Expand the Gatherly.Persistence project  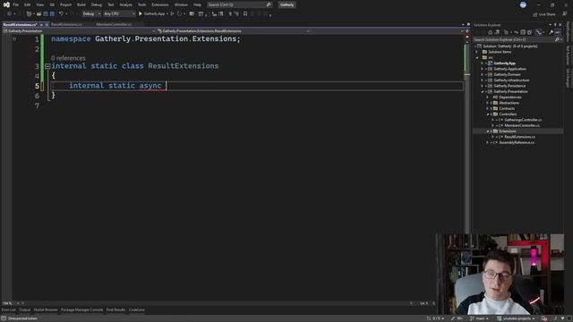[x=482, y=86]
